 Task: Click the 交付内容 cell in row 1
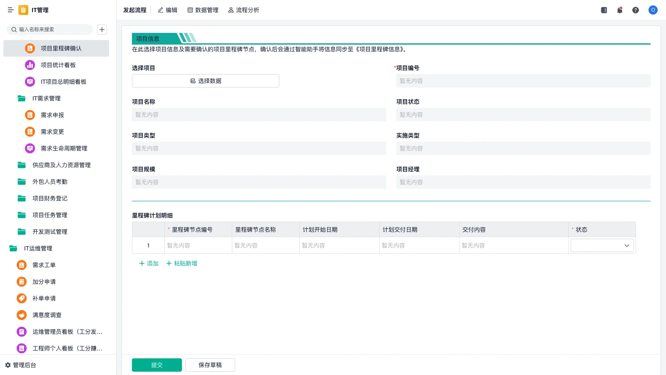pos(514,245)
